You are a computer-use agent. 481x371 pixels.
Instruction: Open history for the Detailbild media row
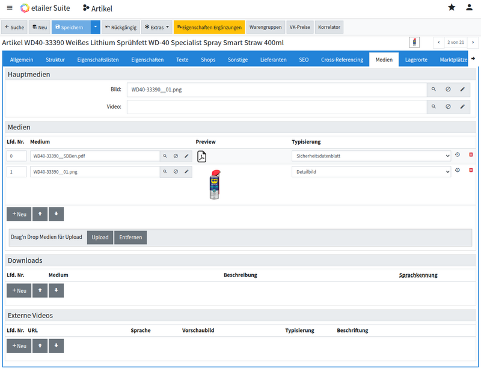pos(458,171)
